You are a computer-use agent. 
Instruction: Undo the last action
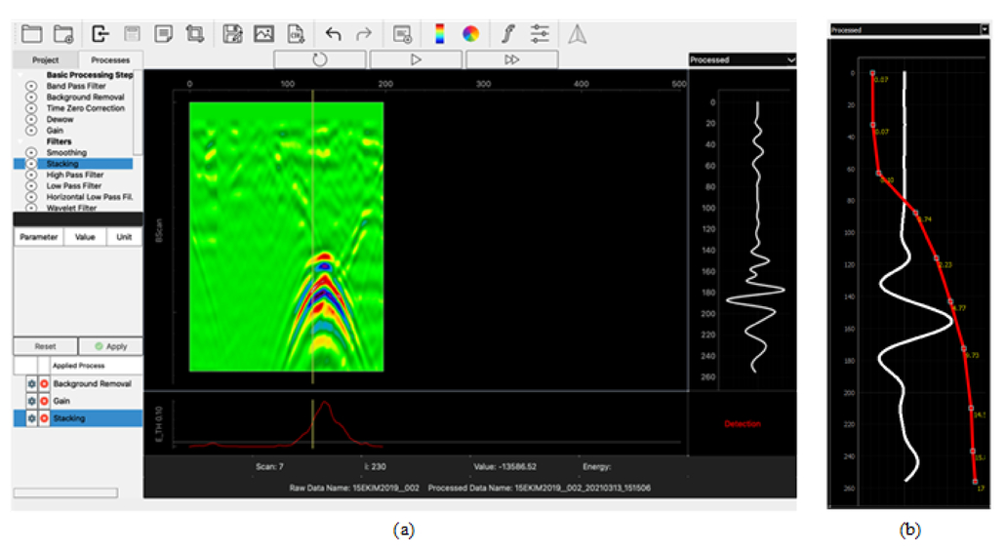(x=333, y=33)
